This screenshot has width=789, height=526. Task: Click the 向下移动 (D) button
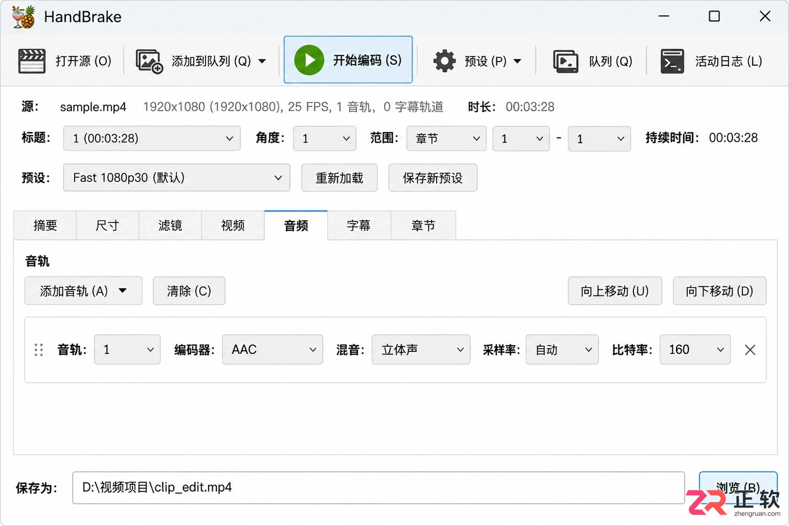tap(719, 291)
